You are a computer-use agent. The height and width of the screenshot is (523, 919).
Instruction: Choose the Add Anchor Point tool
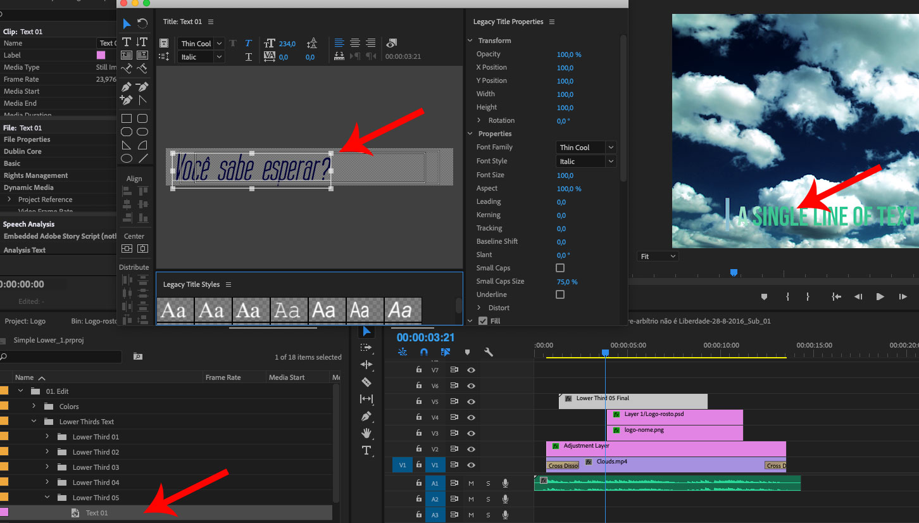[127, 99]
